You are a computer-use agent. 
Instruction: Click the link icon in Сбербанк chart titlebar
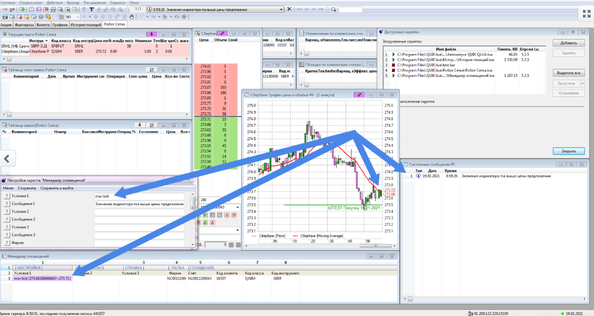pos(359,95)
